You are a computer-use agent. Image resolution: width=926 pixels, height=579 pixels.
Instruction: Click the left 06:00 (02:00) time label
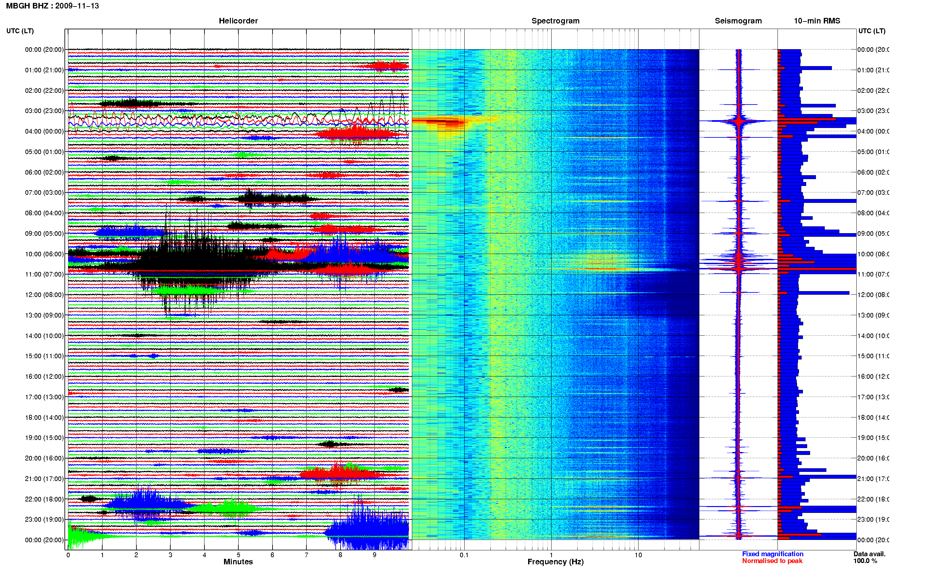44,172
